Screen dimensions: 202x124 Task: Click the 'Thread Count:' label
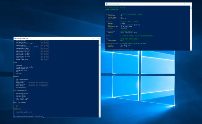pyautogui.click(x=112, y=17)
